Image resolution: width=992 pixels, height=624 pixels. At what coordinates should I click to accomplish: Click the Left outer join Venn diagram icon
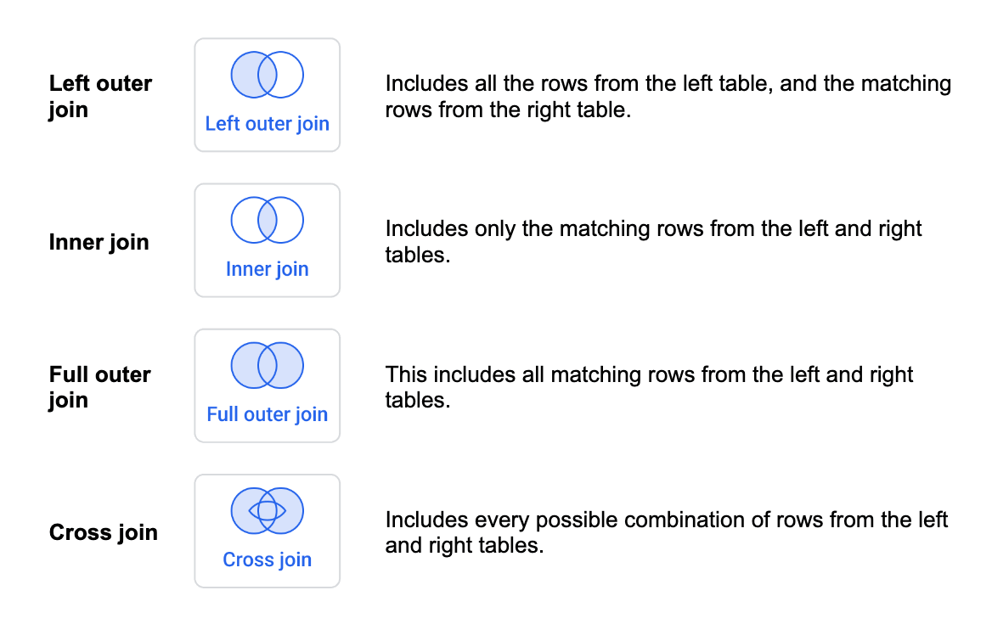(x=267, y=75)
